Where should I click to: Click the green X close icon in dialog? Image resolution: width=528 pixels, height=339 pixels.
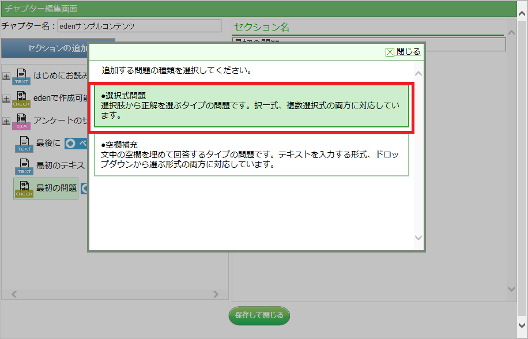click(x=390, y=52)
